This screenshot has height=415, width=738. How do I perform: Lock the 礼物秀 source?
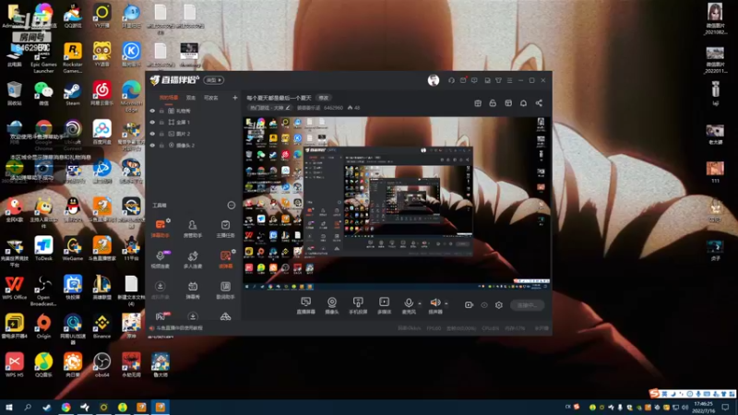pos(161,111)
